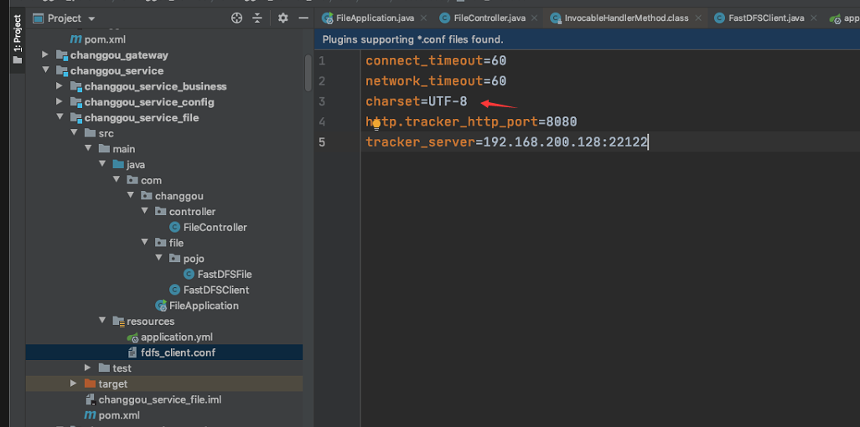Screen dimensions: 860x427
Task: Click the locate/scroll-from-source target icon
Action: point(237,18)
